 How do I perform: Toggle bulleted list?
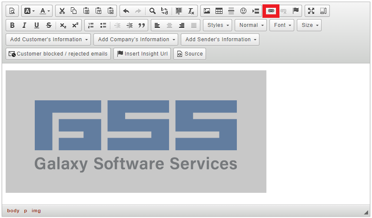(x=103, y=25)
